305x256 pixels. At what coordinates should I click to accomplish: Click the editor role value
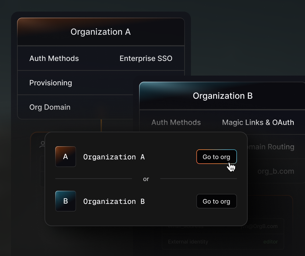point(270,242)
